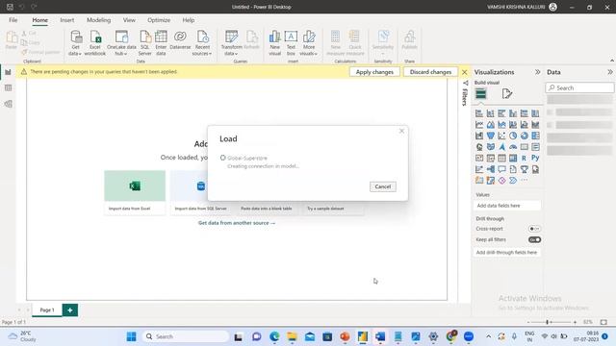Switch to the Insert ribbon tab

[x=67, y=20]
